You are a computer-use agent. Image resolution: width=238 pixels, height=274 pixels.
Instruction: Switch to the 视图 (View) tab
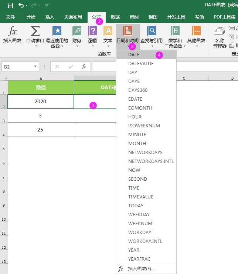[153, 17]
